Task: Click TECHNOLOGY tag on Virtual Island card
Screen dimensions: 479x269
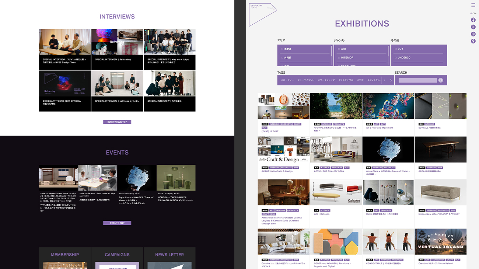Action: coord(438,260)
